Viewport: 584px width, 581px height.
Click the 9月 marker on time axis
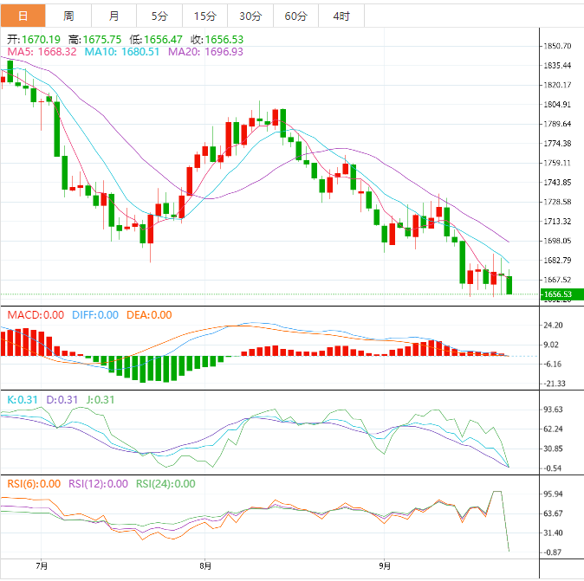tap(385, 566)
